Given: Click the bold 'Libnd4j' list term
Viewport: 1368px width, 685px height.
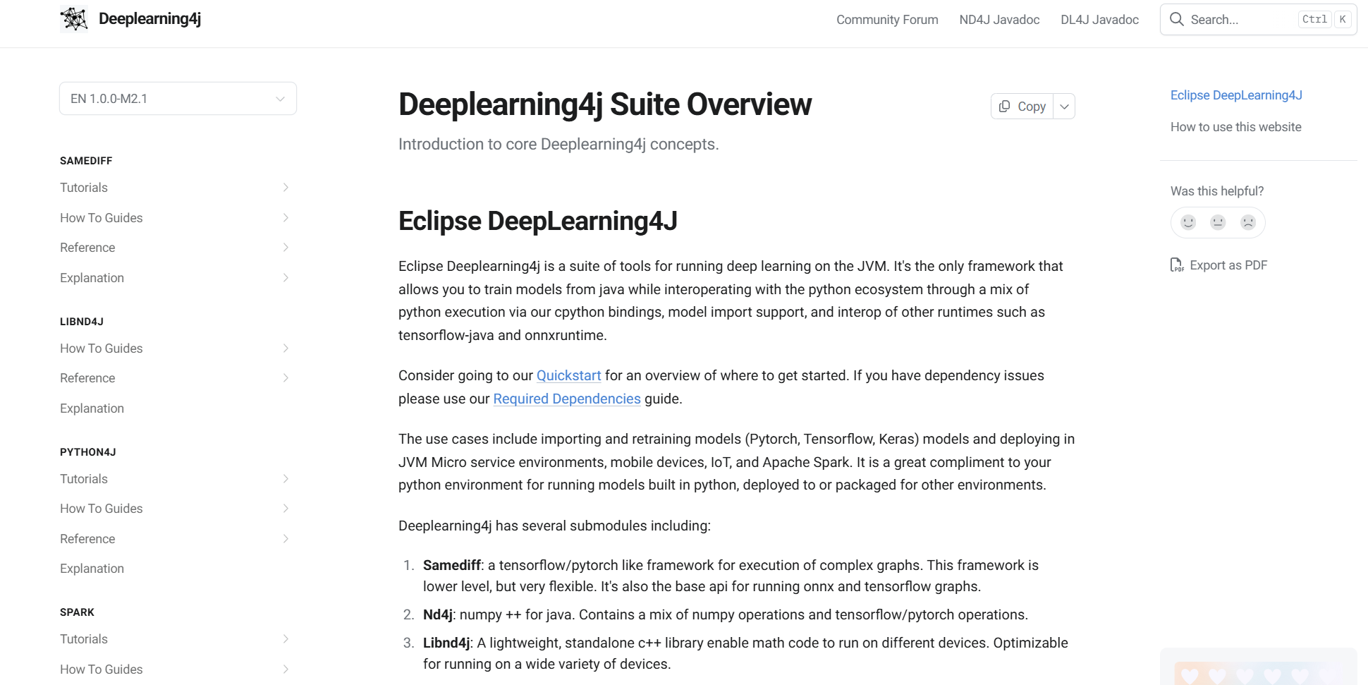Looking at the screenshot, I should [446, 643].
